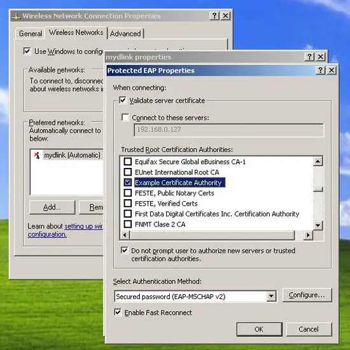Check EUnet International Root CA box
The width and height of the screenshot is (350, 350).
[x=128, y=172]
